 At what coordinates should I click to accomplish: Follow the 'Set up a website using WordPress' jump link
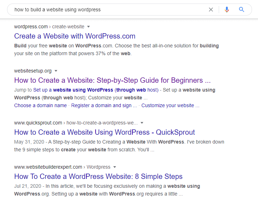coord(96,90)
